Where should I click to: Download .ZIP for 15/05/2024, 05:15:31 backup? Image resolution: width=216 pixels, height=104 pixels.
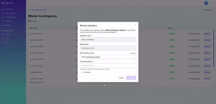[194, 34]
